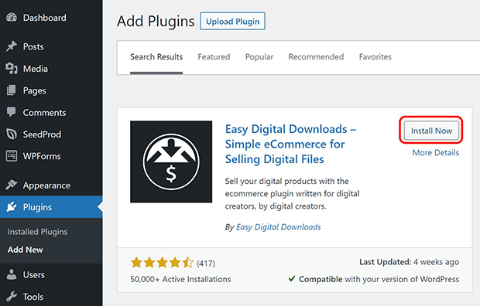Click the Last Updated 4 weeks ago text
The height and width of the screenshot is (306, 480).
coord(410,262)
